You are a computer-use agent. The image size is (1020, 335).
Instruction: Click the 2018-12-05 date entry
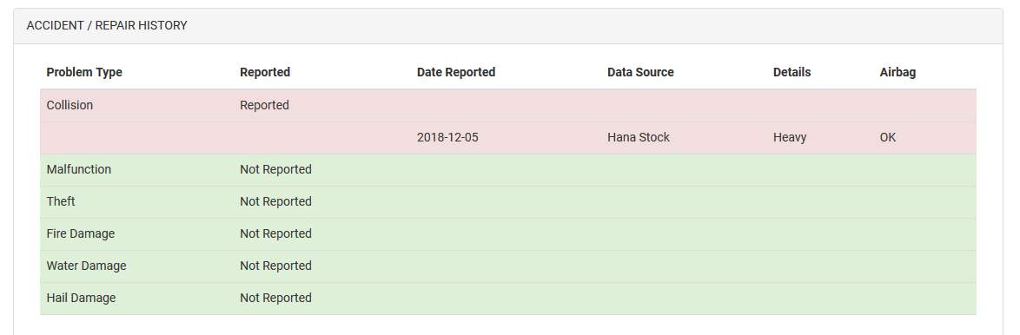click(x=447, y=138)
